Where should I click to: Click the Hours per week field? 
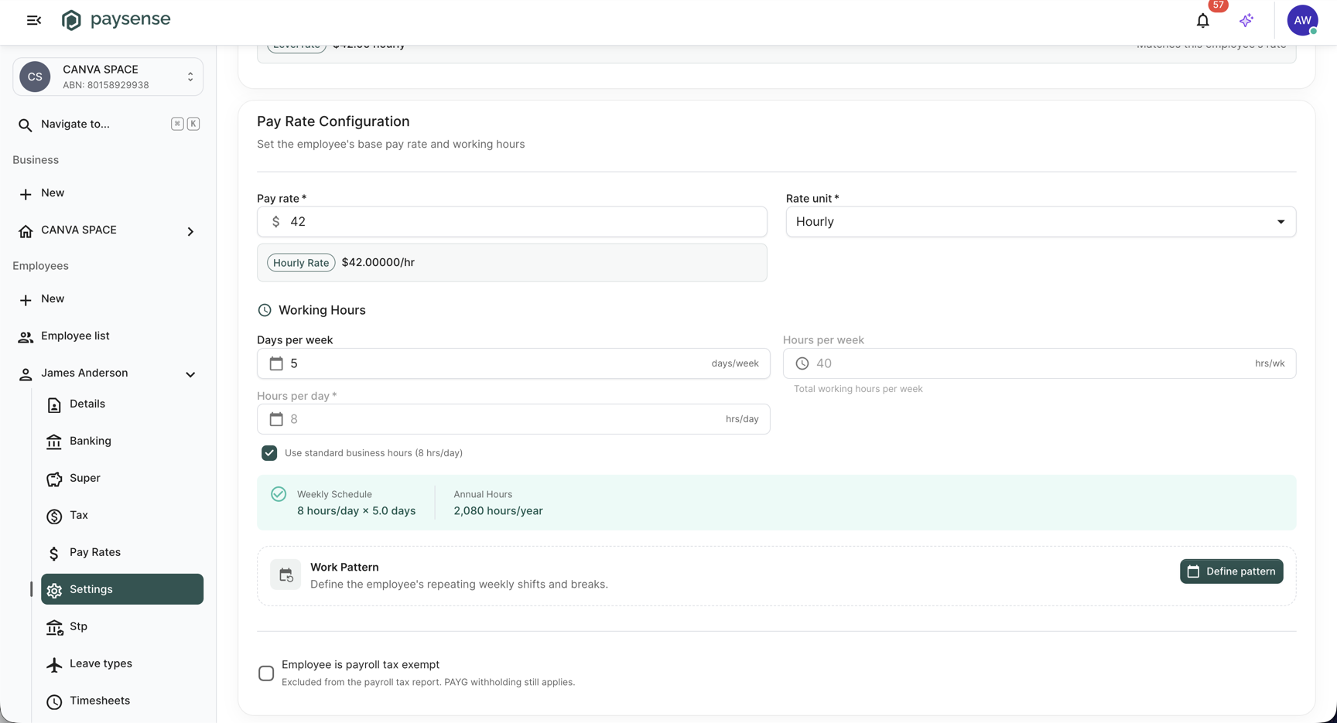click(1039, 363)
